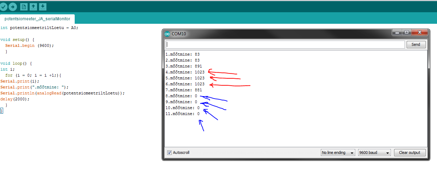
Task: Click the Serial.begin (9600); code line
Action: click(29, 45)
